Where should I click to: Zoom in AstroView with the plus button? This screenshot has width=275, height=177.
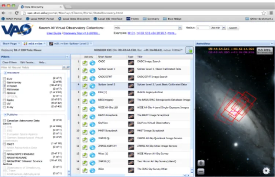click(x=201, y=163)
